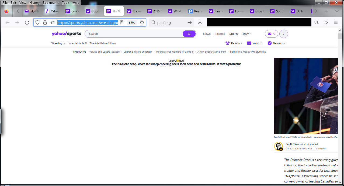Switch to the Sports tab

93,11
